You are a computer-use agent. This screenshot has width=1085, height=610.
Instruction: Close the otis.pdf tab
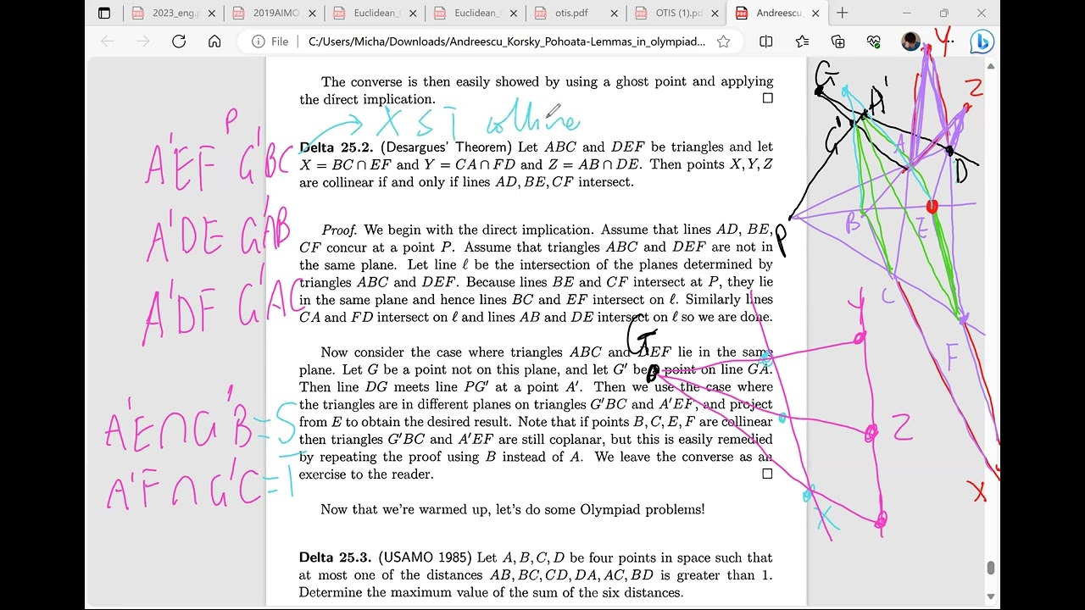pos(614,13)
